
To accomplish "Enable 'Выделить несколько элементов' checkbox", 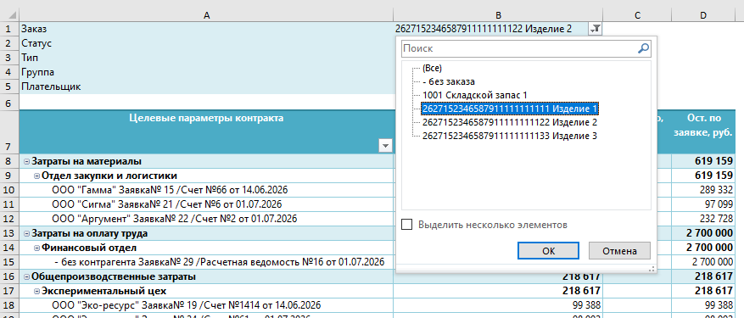I will point(406,225).
